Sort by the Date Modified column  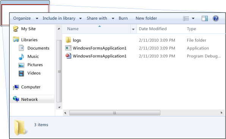(x=153, y=29)
